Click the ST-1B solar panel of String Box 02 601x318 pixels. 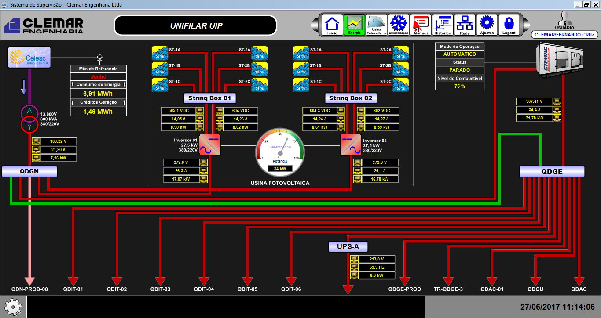(301, 69)
